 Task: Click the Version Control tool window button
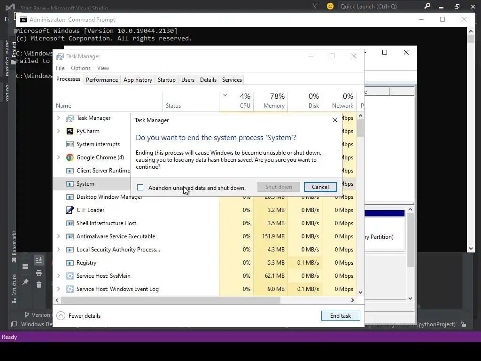pyautogui.click(x=38, y=314)
